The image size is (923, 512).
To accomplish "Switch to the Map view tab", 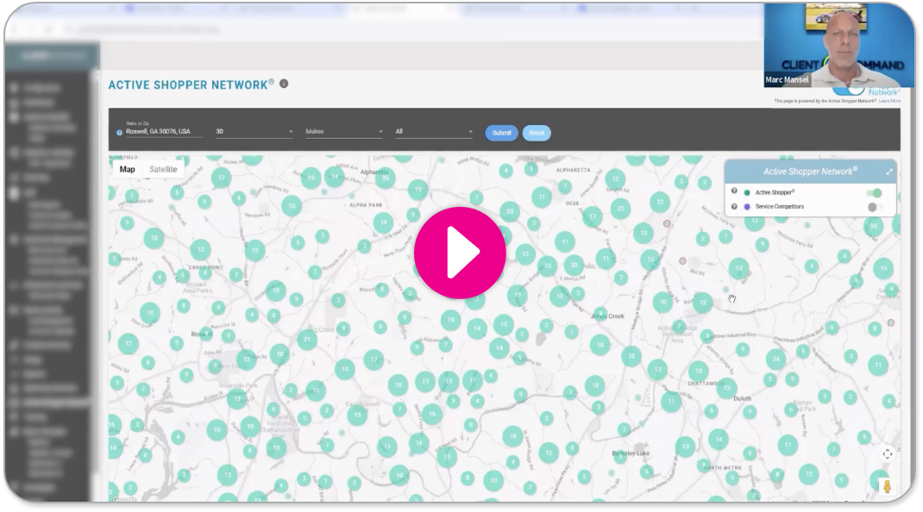I will [127, 170].
